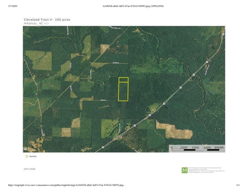This screenshot has width=248, height=191.
Task: Click the green MapRight M logo
Action: tap(184, 170)
